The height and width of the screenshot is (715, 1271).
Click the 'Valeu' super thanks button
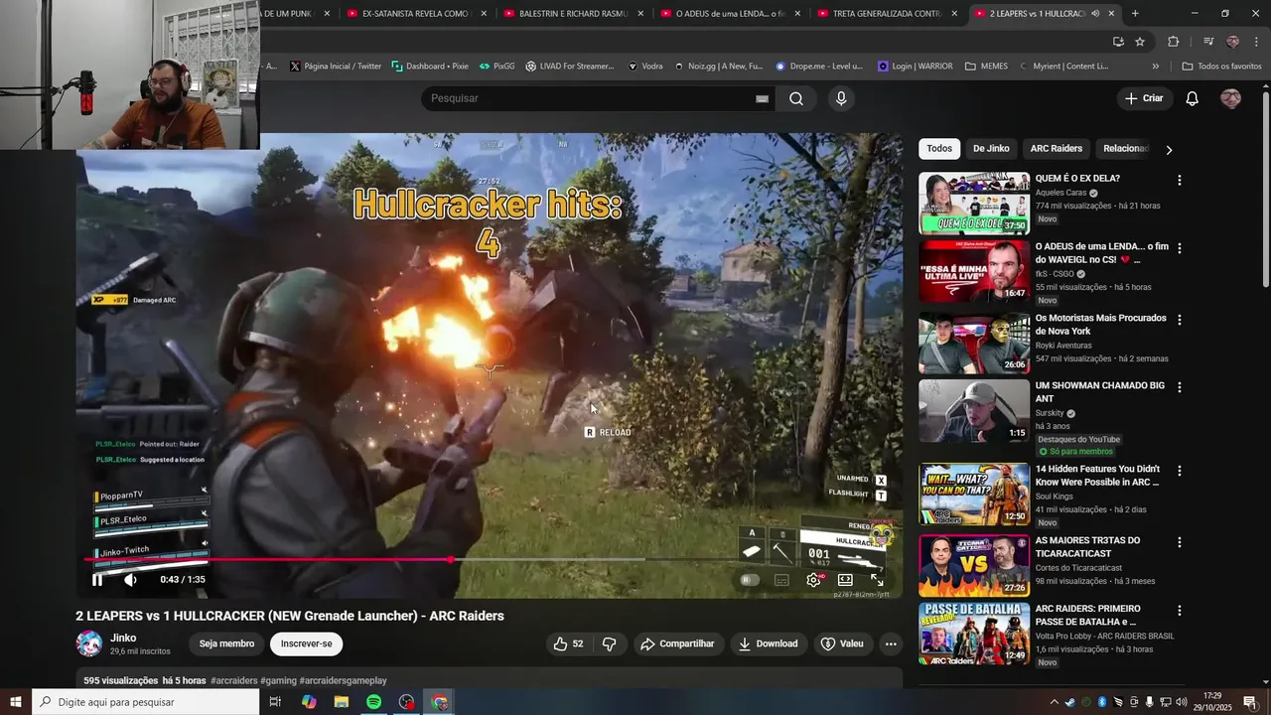[842, 643]
